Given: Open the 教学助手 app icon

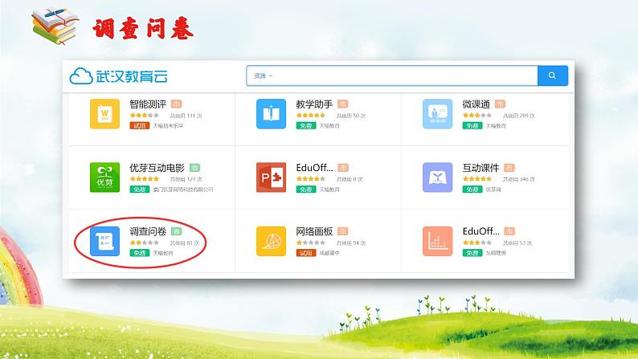Looking at the screenshot, I should click(271, 114).
